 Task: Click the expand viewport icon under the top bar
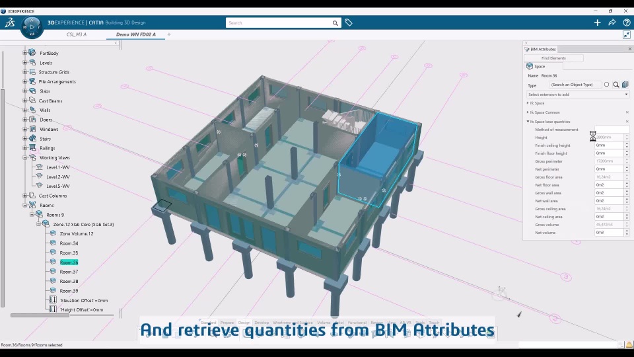click(x=626, y=35)
